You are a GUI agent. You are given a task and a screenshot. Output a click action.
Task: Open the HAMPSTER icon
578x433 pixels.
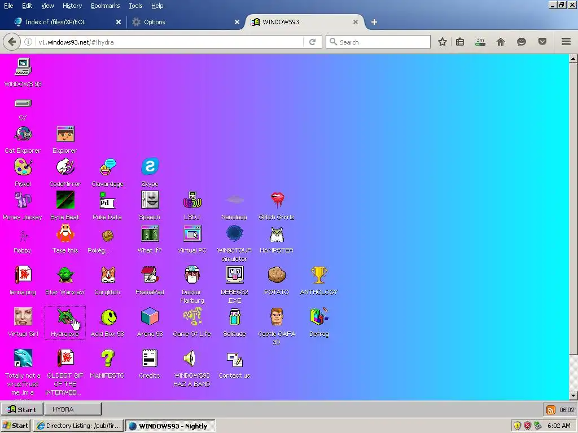(x=277, y=234)
